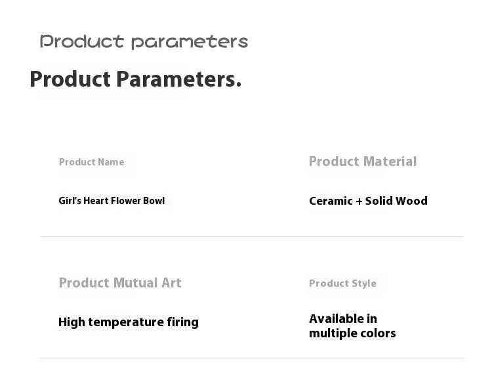The height and width of the screenshot is (378, 492).
Task: Click the words "multiple colors" on the second line
Action: click(x=352, y=333)
